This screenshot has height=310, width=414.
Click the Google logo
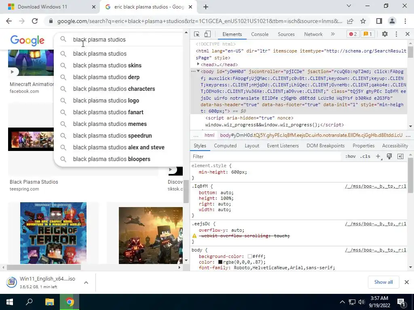[x=27, y=40]
